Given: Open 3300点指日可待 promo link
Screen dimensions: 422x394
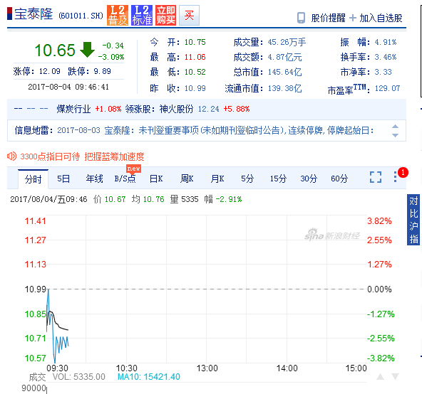Looking at the screenshot, I should tap(82, 156).
